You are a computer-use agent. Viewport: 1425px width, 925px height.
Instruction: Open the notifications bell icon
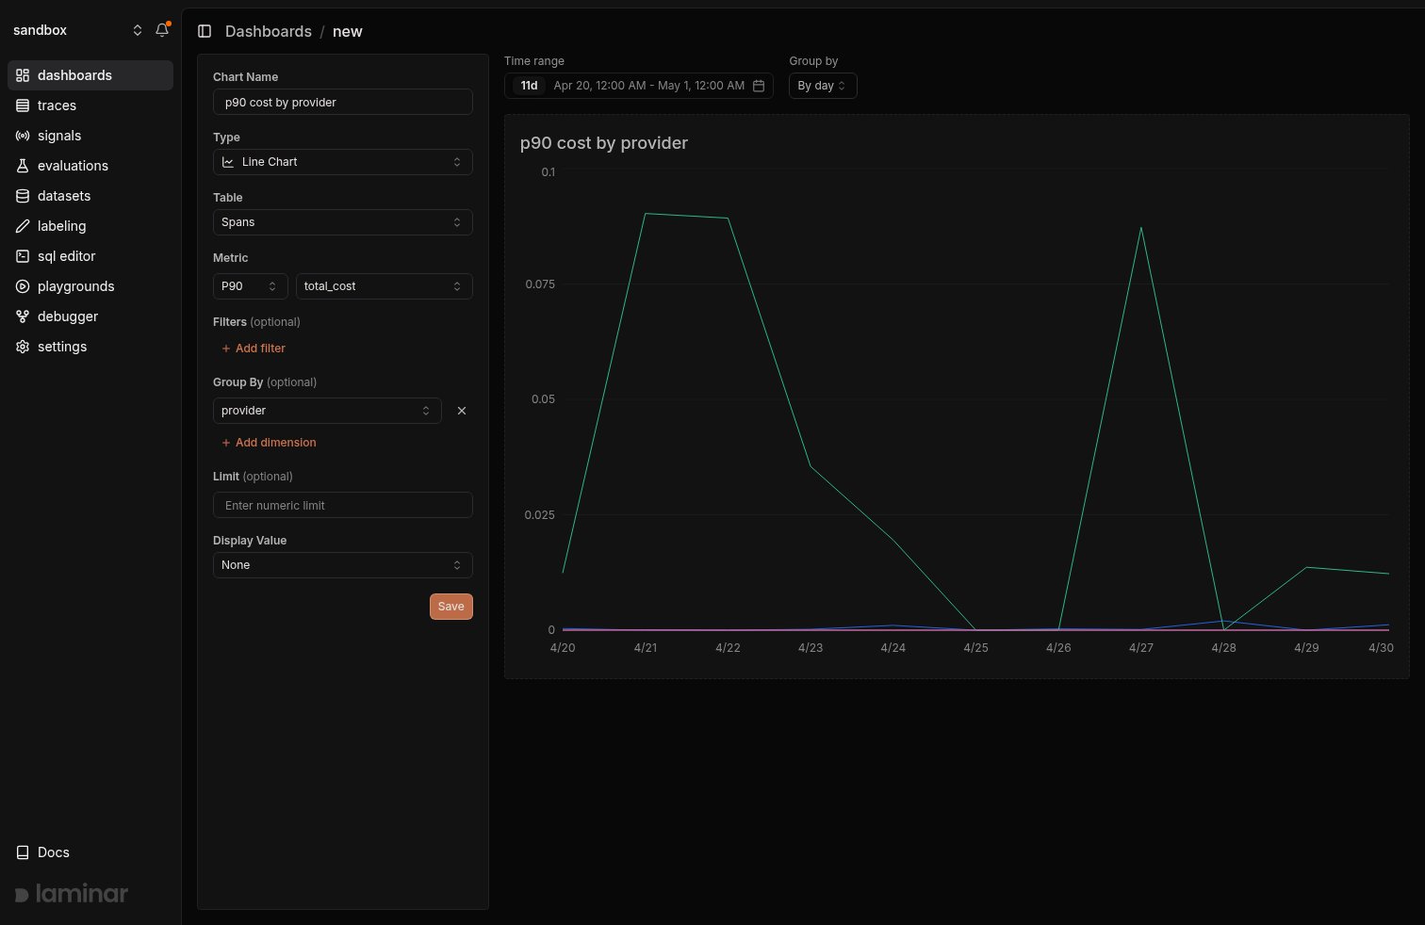(162, 30)
